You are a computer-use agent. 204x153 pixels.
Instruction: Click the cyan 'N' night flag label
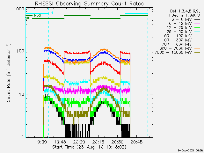52,13
